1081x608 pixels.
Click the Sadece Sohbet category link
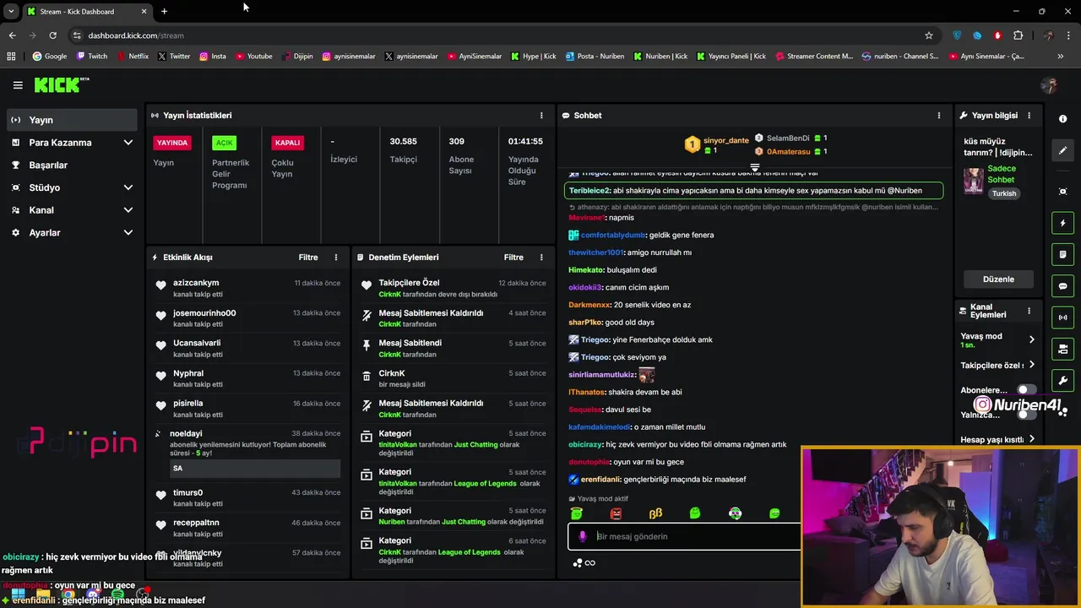pyautogui.click(x=1002, y=174)
